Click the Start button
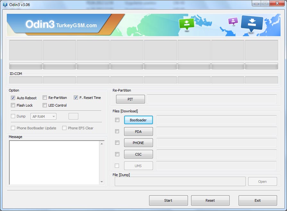The image size is (287, 211). pos(168,200)
